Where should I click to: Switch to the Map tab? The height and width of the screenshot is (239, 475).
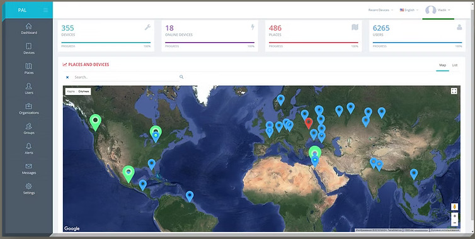[442, 65]
